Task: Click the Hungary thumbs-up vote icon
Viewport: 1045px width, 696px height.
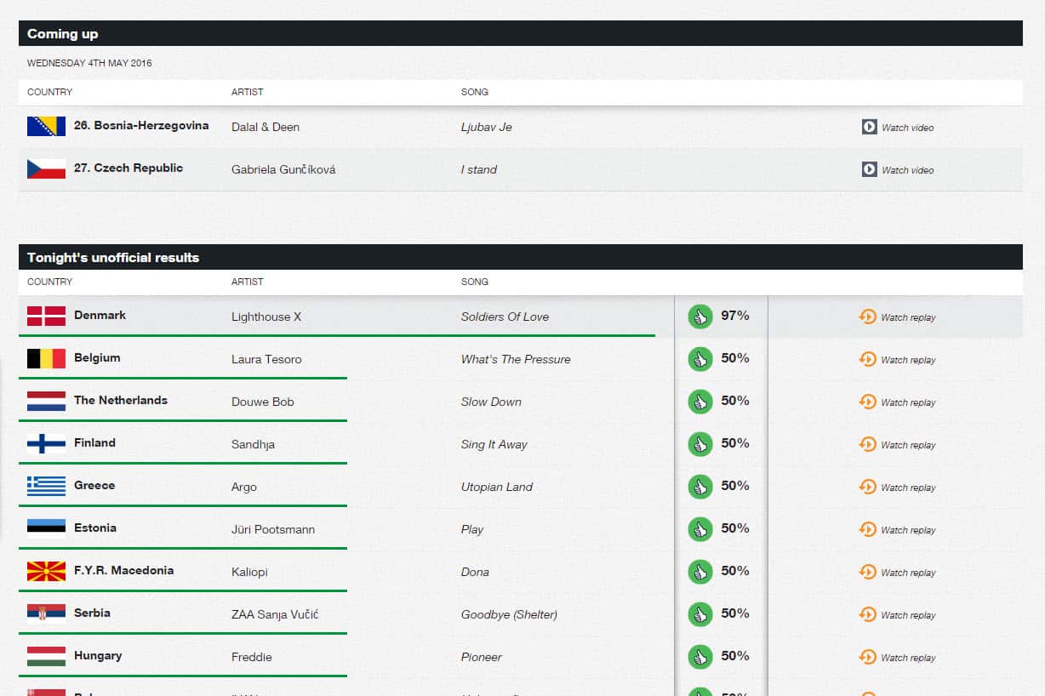Action: click(700, 657)
